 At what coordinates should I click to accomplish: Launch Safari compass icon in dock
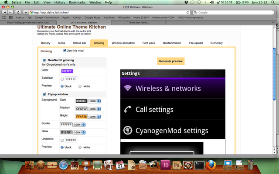click(x=63, y=165)
